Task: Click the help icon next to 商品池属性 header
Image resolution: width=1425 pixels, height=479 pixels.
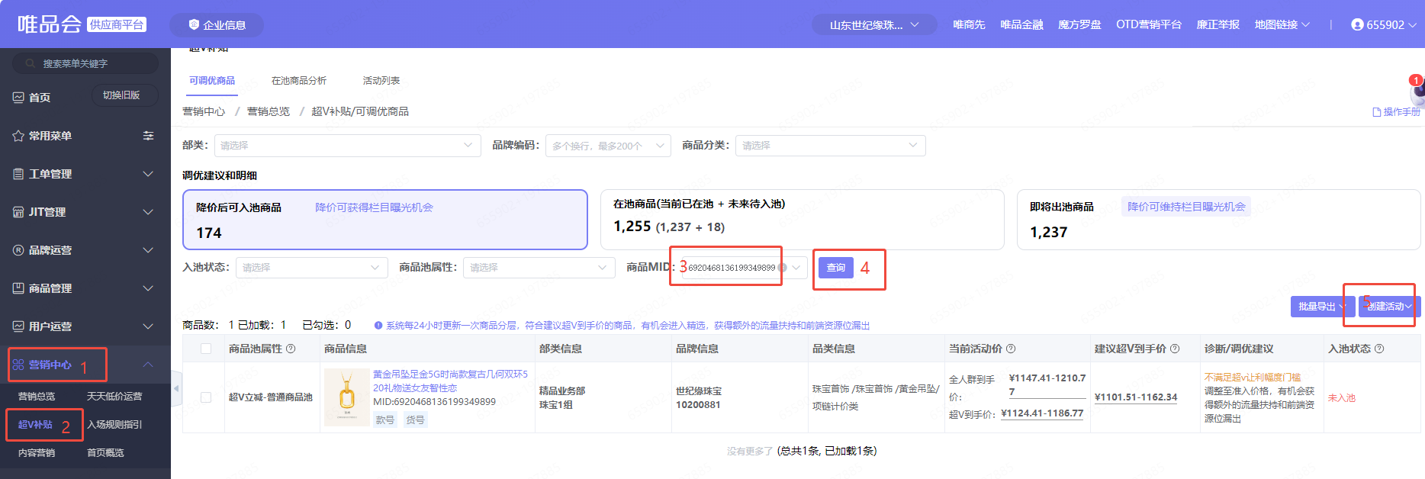Action: coord(291,349)
